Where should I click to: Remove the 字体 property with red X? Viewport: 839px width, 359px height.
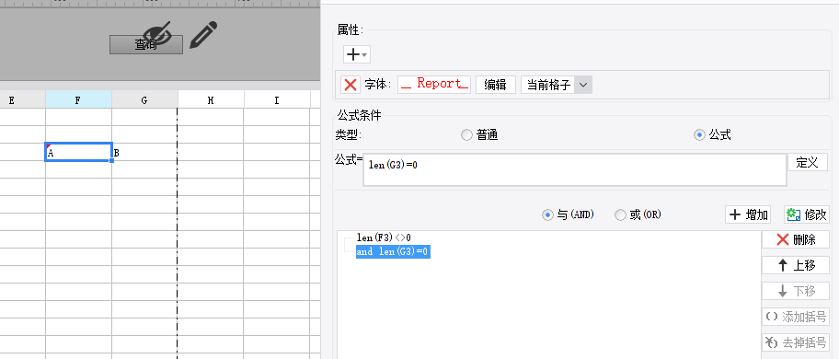351,85
